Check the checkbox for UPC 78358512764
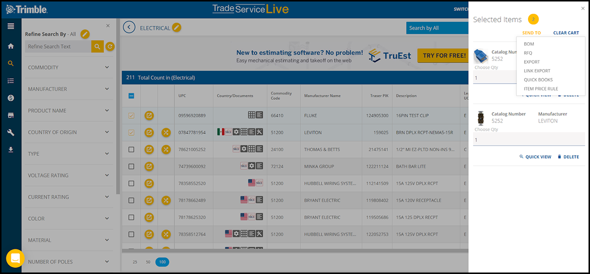Image resolution: width=590 pixels, height=274 pixels. [x=131, y=234]
